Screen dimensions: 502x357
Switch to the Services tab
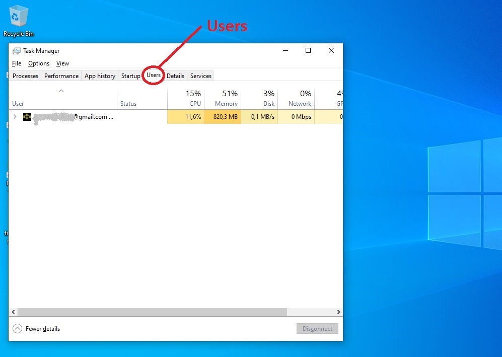click(200, 76)
